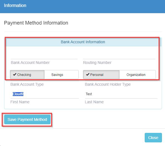Screen dimensions: 165x146
Task: Click the Bank Account Number label text
Action: [x=30, y=63]
